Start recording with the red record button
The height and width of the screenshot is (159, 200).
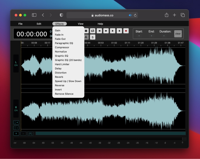[x=126, y=31]
